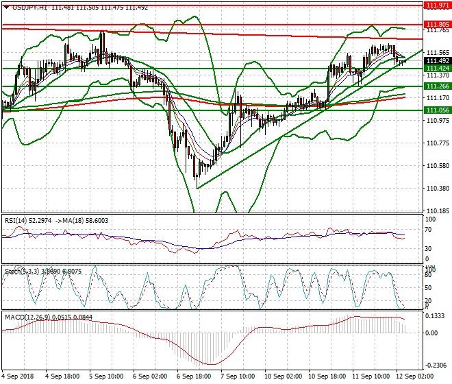Click the MACD scale value 0.1333

pyautogui.click(x=435, y=316)
